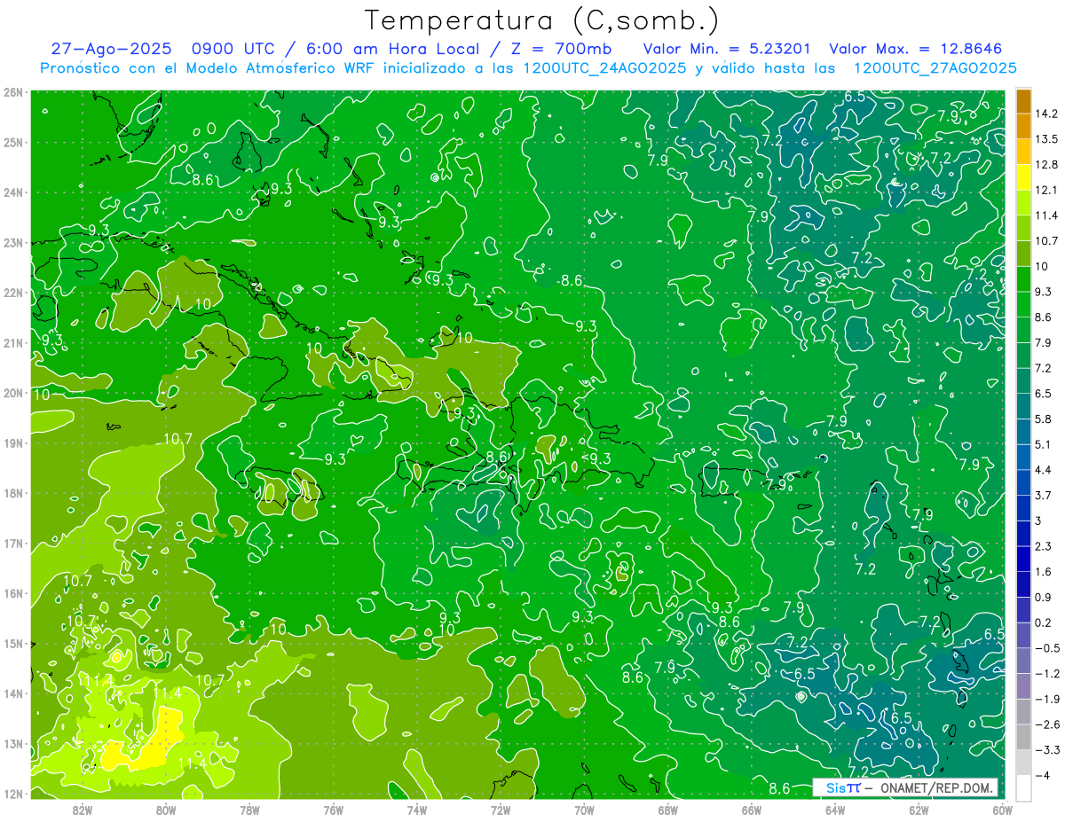Click the -0.5 label on the color scale
The height and width of the screenshot is (822, 1065).
1046,648
